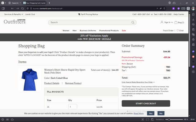The image size is (196, 122).
Task: Adjust the page zoom slider in the status bar
Action: tap(174, 119)
